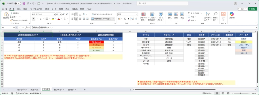Click the zoom slider in status bar
Screen dimensions: 259x95
241,93
